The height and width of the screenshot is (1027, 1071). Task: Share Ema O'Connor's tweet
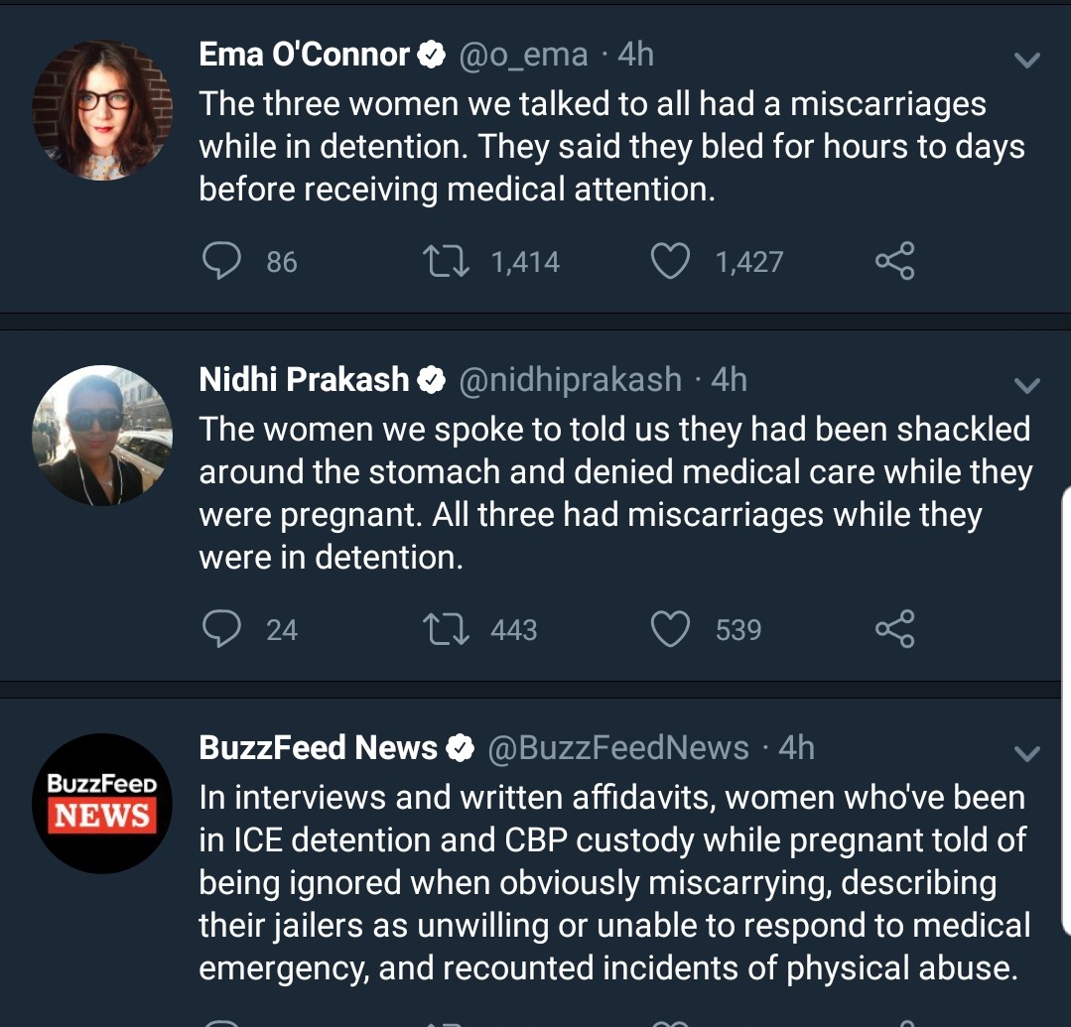coord(894,261)
